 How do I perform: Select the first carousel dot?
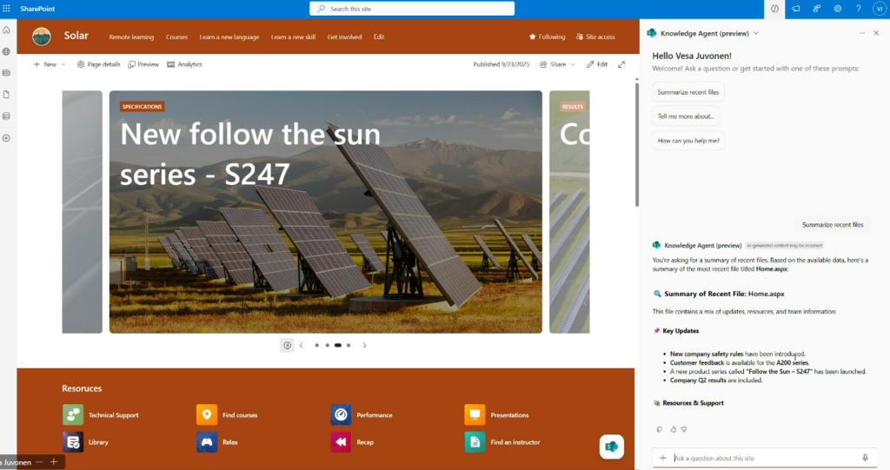coord(316,345)
